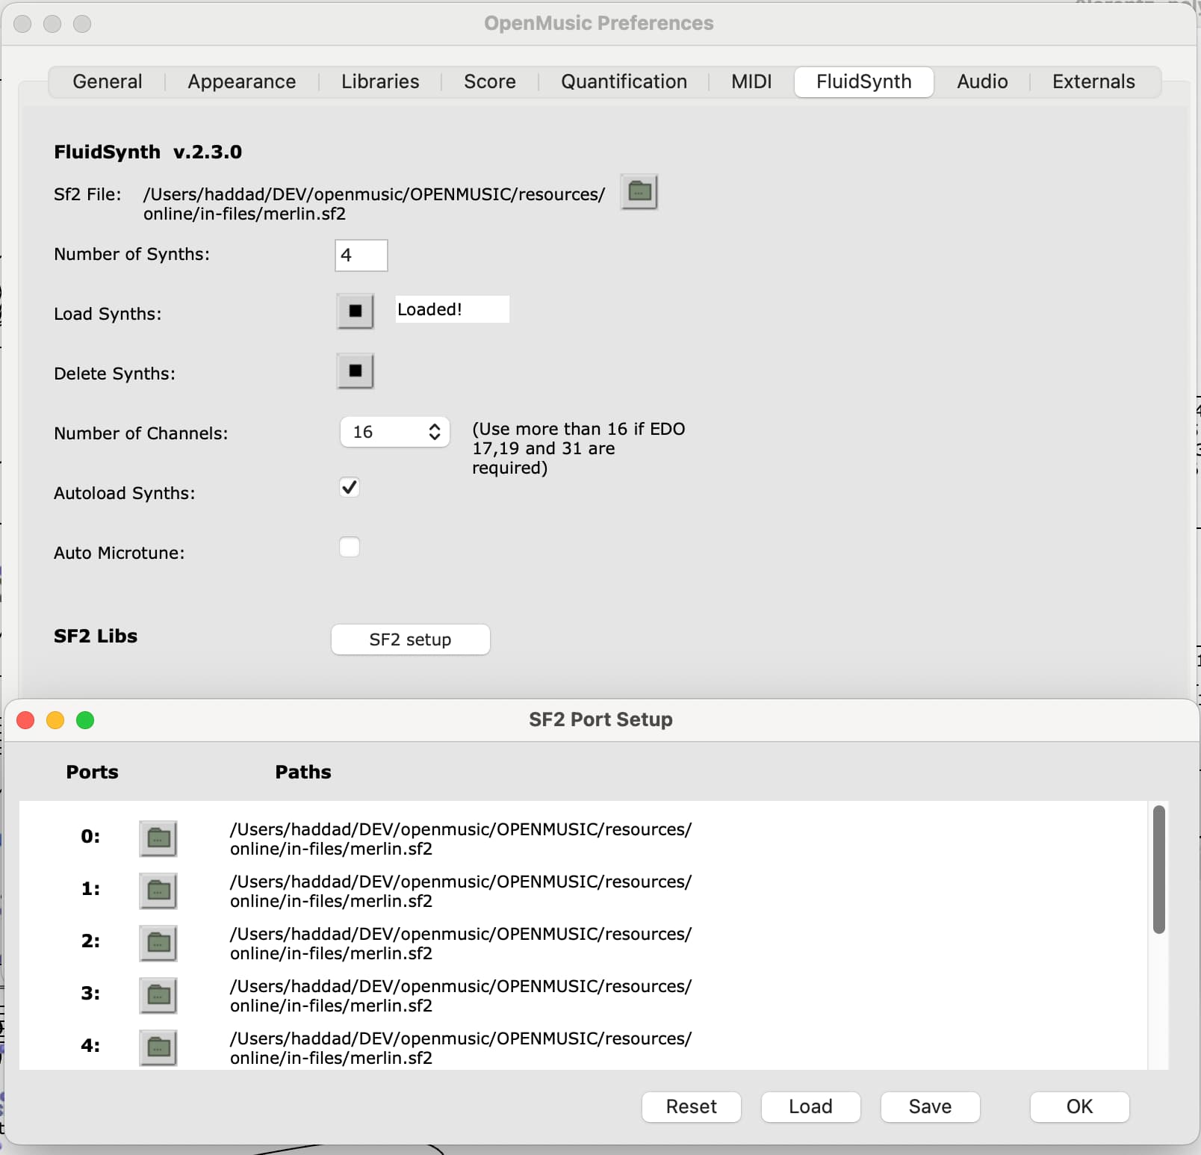Click the ports list vertical scrollbar
The height and width of the screenshot is (1155, 1201).
click(x=1158, y=870)
